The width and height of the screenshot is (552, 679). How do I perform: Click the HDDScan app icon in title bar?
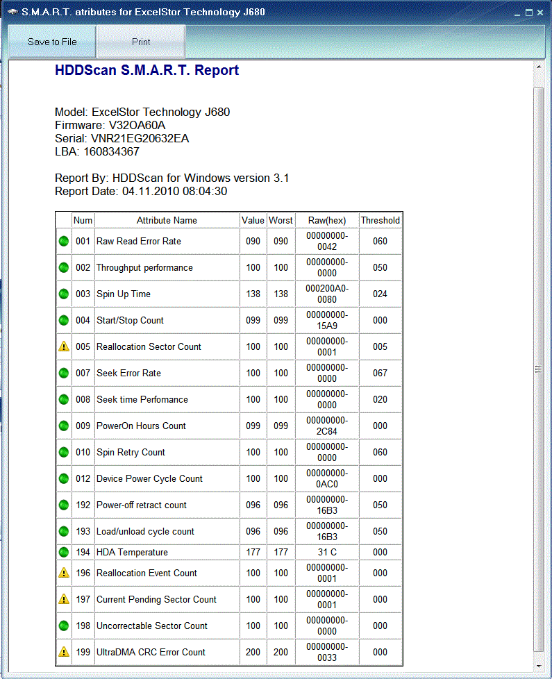point(12,12)
